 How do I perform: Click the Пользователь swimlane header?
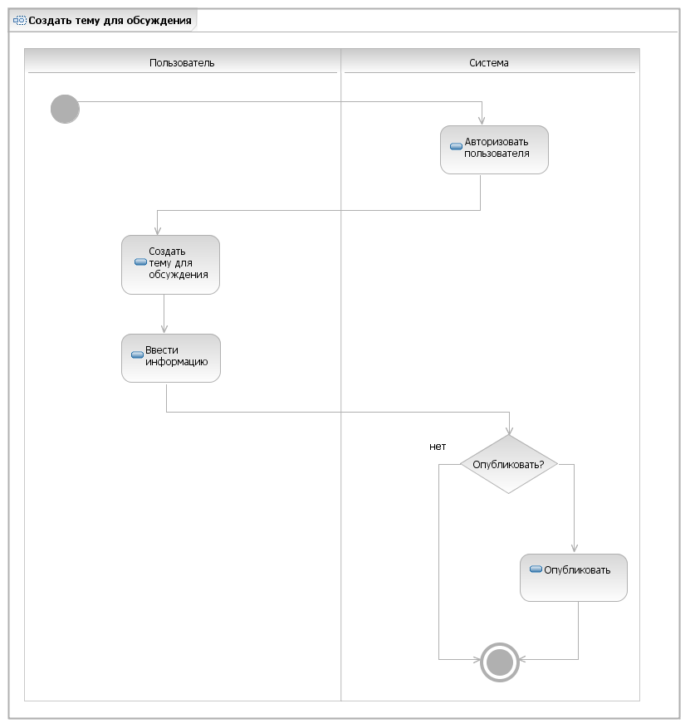coord(182,63)
